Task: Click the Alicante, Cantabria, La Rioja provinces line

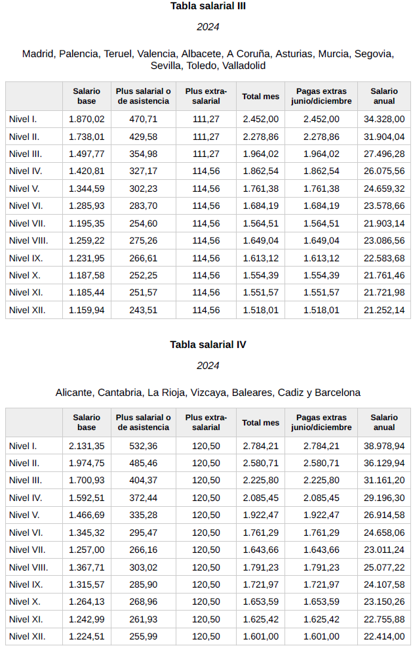Action: 208,393
